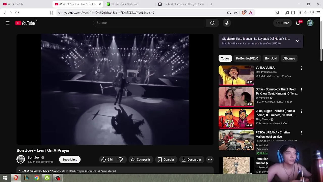Screen dimensions: 323x182
Task: Reload the page
Action: click(x=17, y=13)
